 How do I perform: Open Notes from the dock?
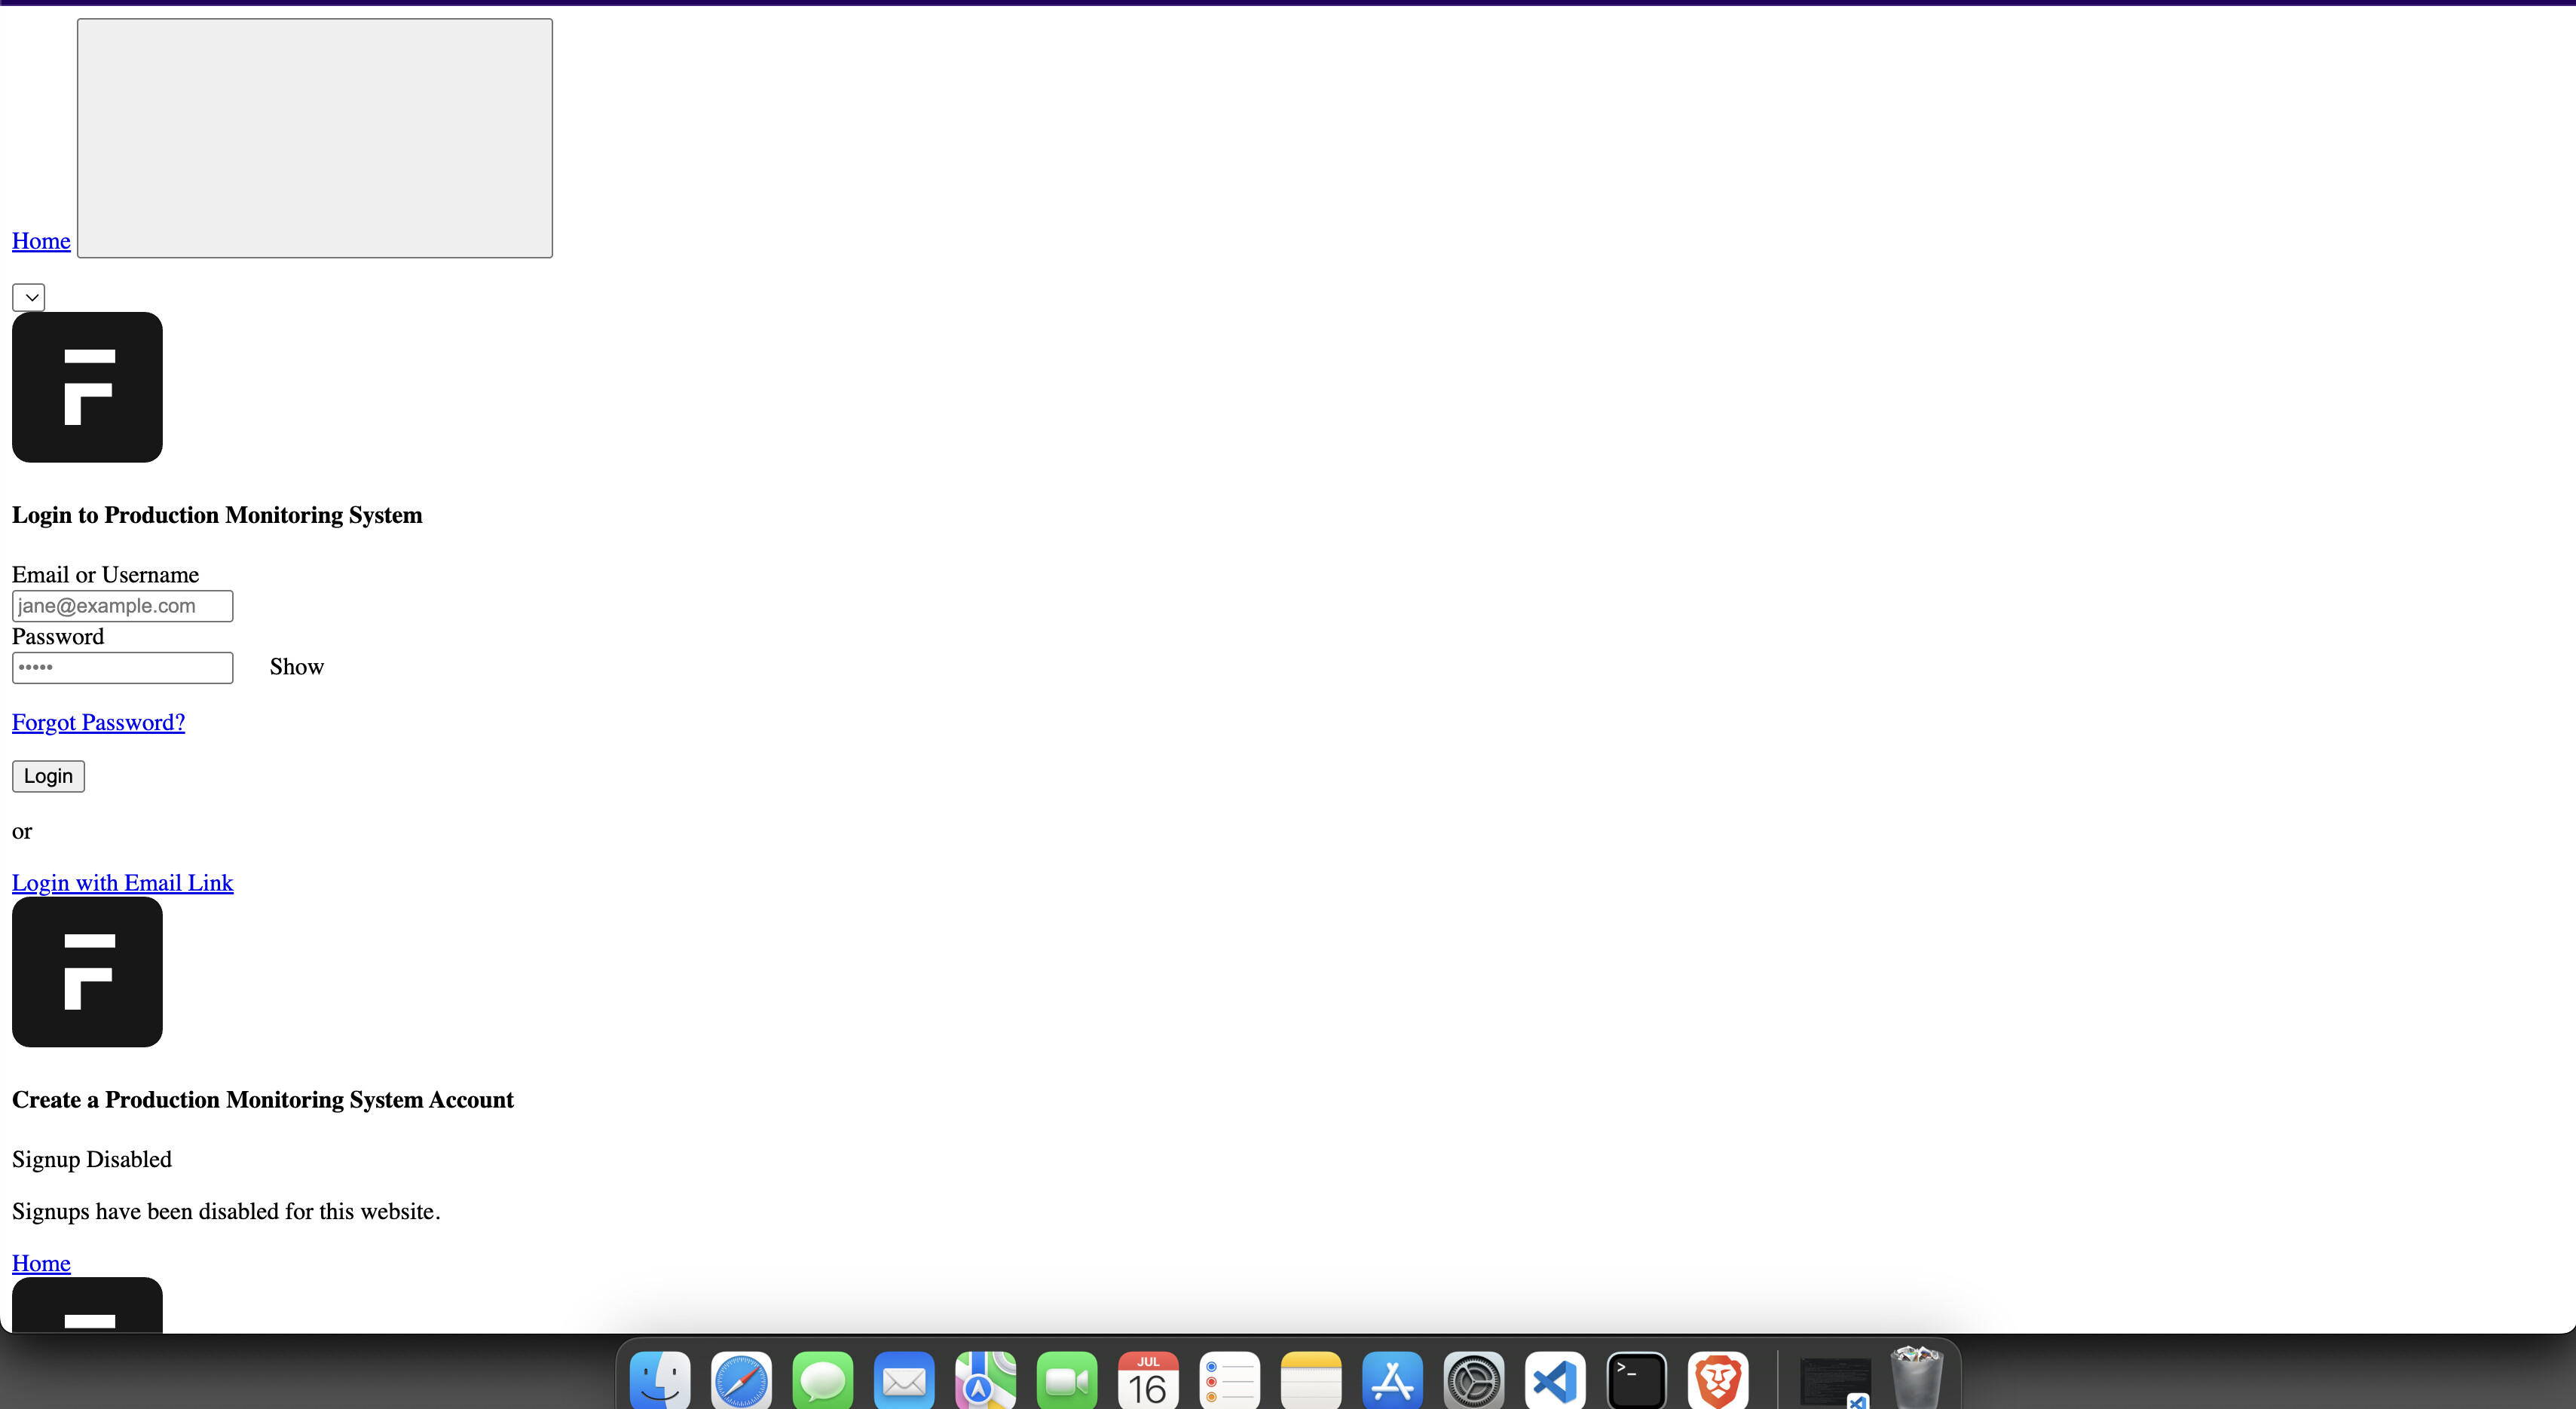1311,1381
